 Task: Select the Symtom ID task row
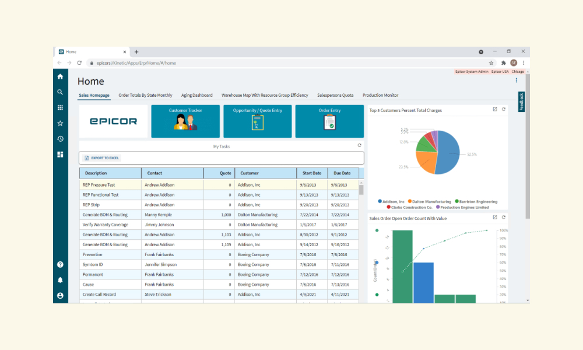click(219, 264)
